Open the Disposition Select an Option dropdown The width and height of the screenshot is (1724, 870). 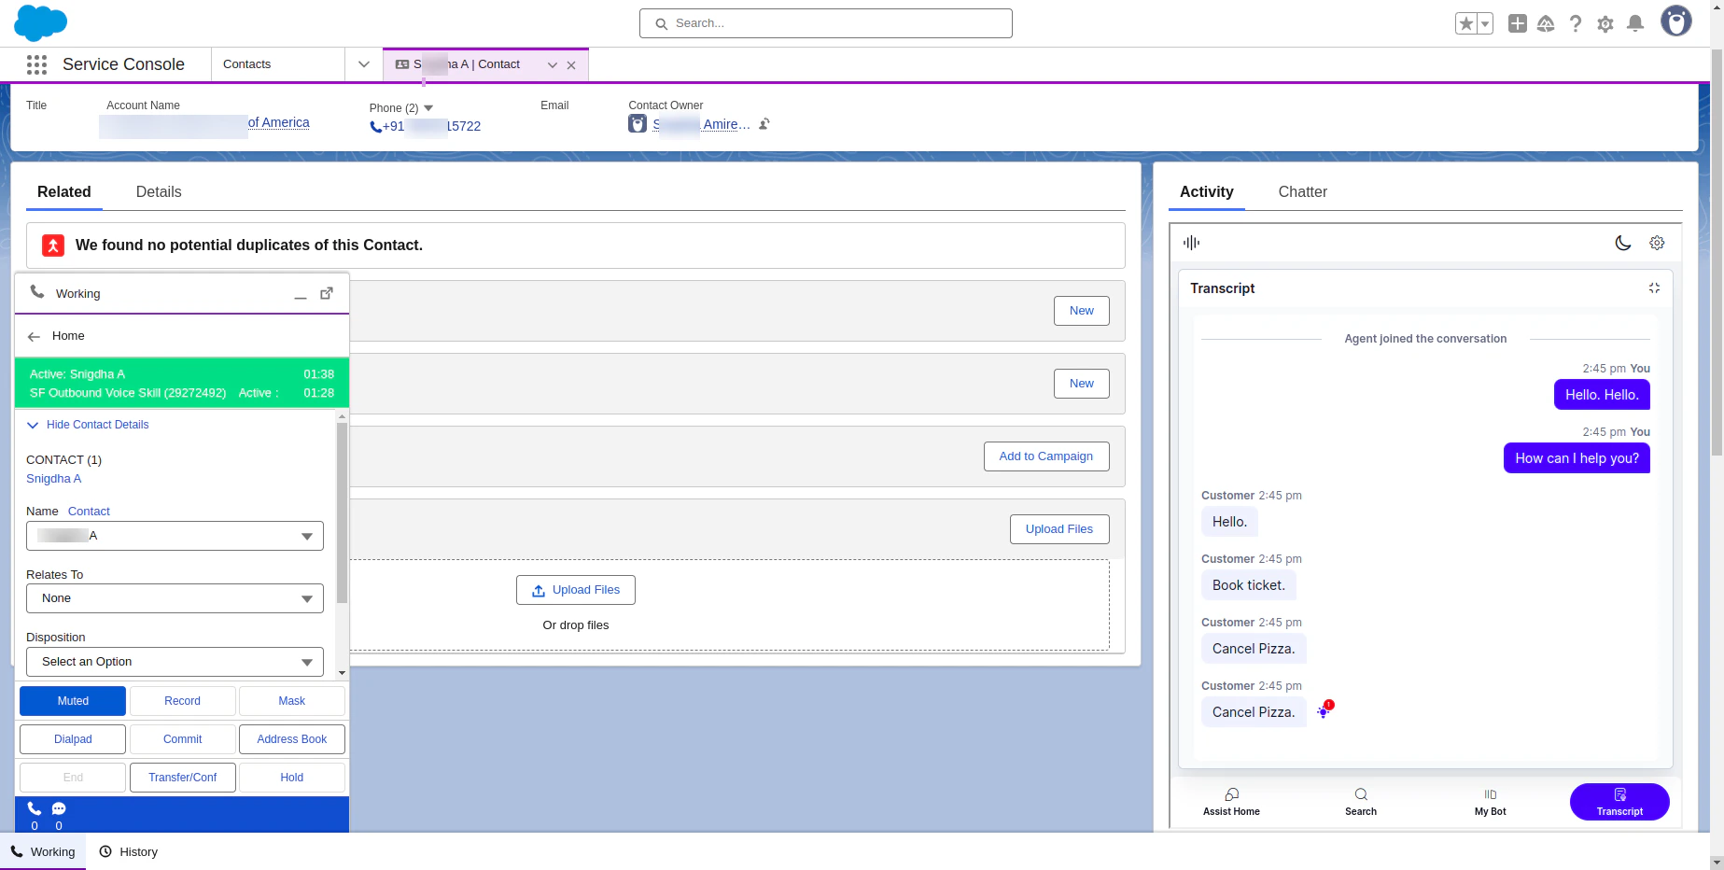pyautogui.click(x=174, y=662)
